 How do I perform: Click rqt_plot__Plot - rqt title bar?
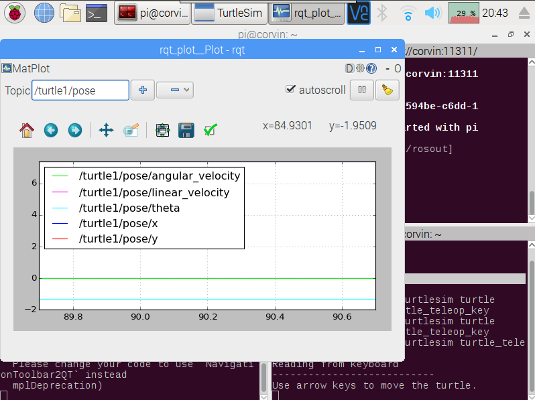(202, 50)
